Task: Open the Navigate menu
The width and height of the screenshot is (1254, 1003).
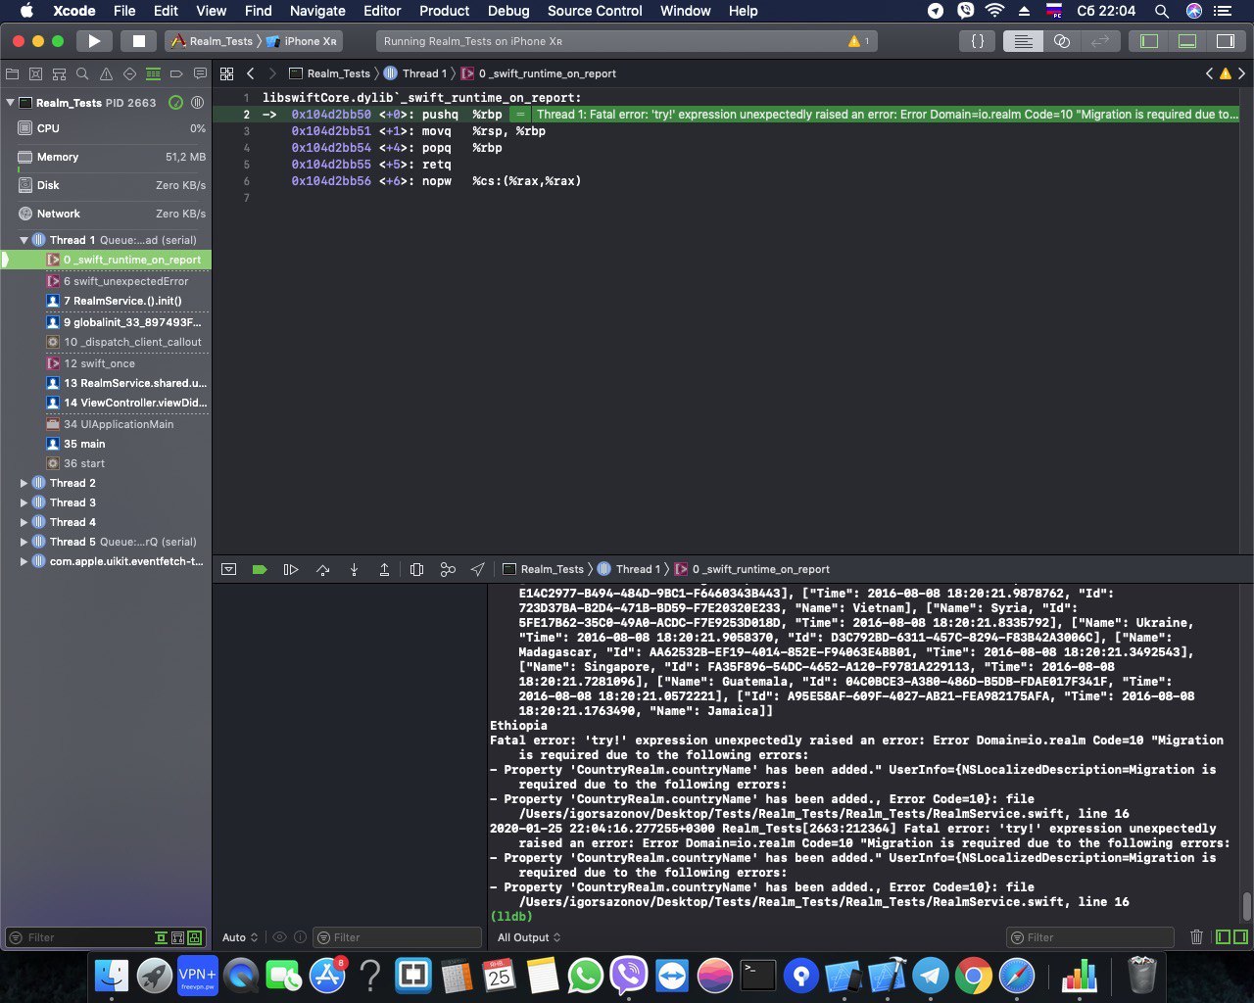Action: (317, 11)
